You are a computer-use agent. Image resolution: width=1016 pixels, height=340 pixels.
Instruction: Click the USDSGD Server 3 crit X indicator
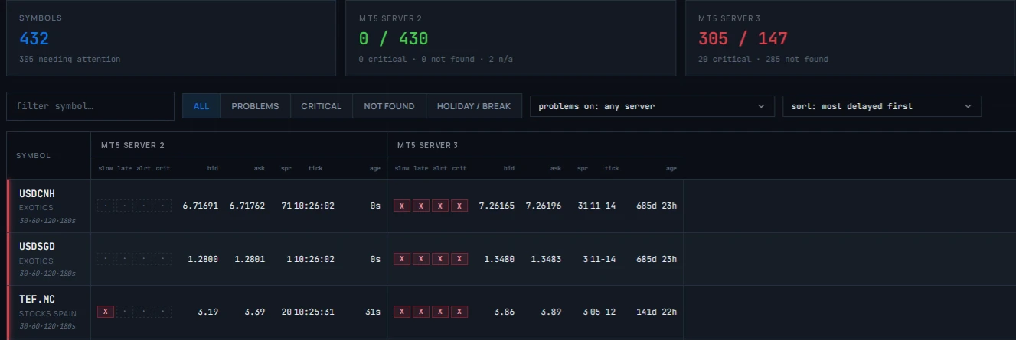point(459,259)
